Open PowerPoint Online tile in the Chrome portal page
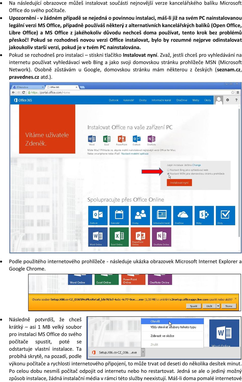 pos(140,237)
